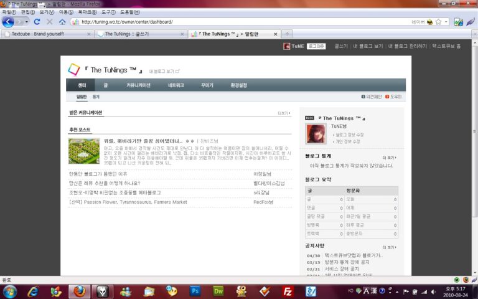Click 블로그 정보 수정 link
Screen dimensions: 478x299
350,135
